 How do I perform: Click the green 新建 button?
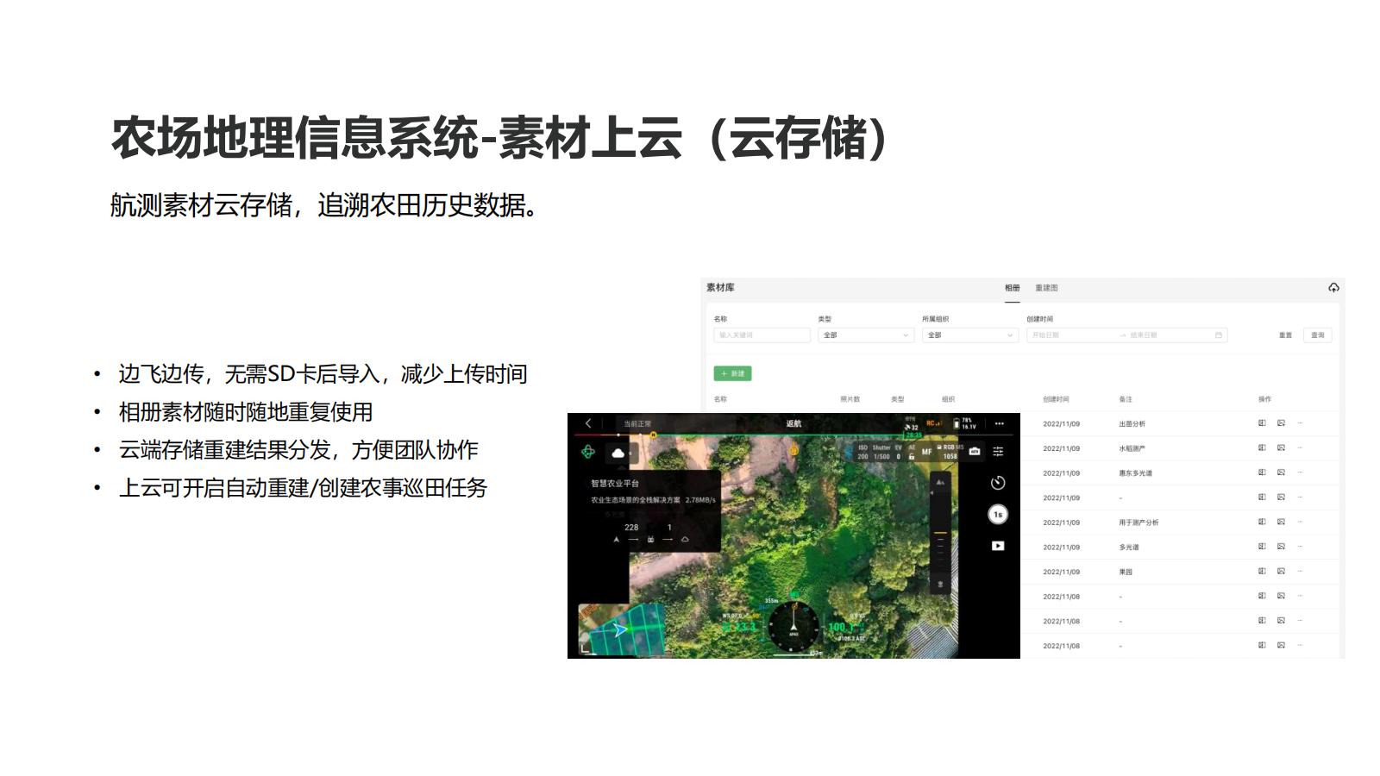(734, 372)
